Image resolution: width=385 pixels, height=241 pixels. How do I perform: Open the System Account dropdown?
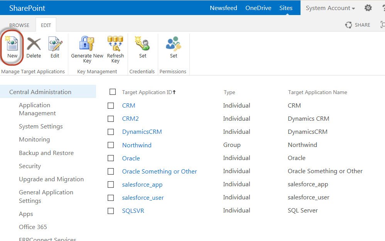point(330,8)
